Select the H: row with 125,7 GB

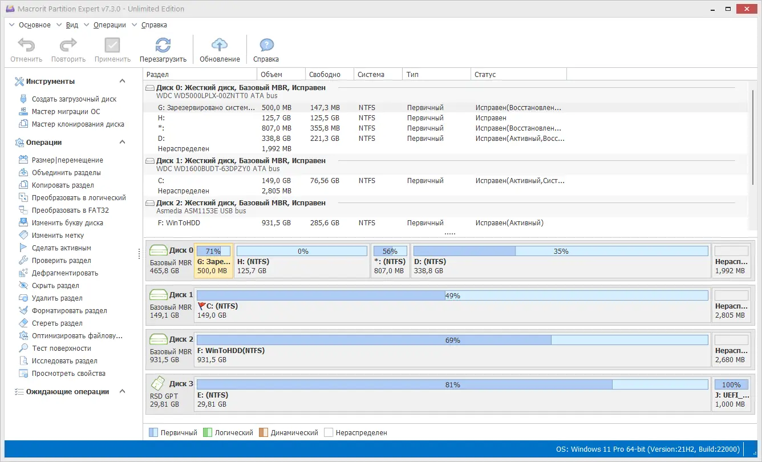point(445,118)
